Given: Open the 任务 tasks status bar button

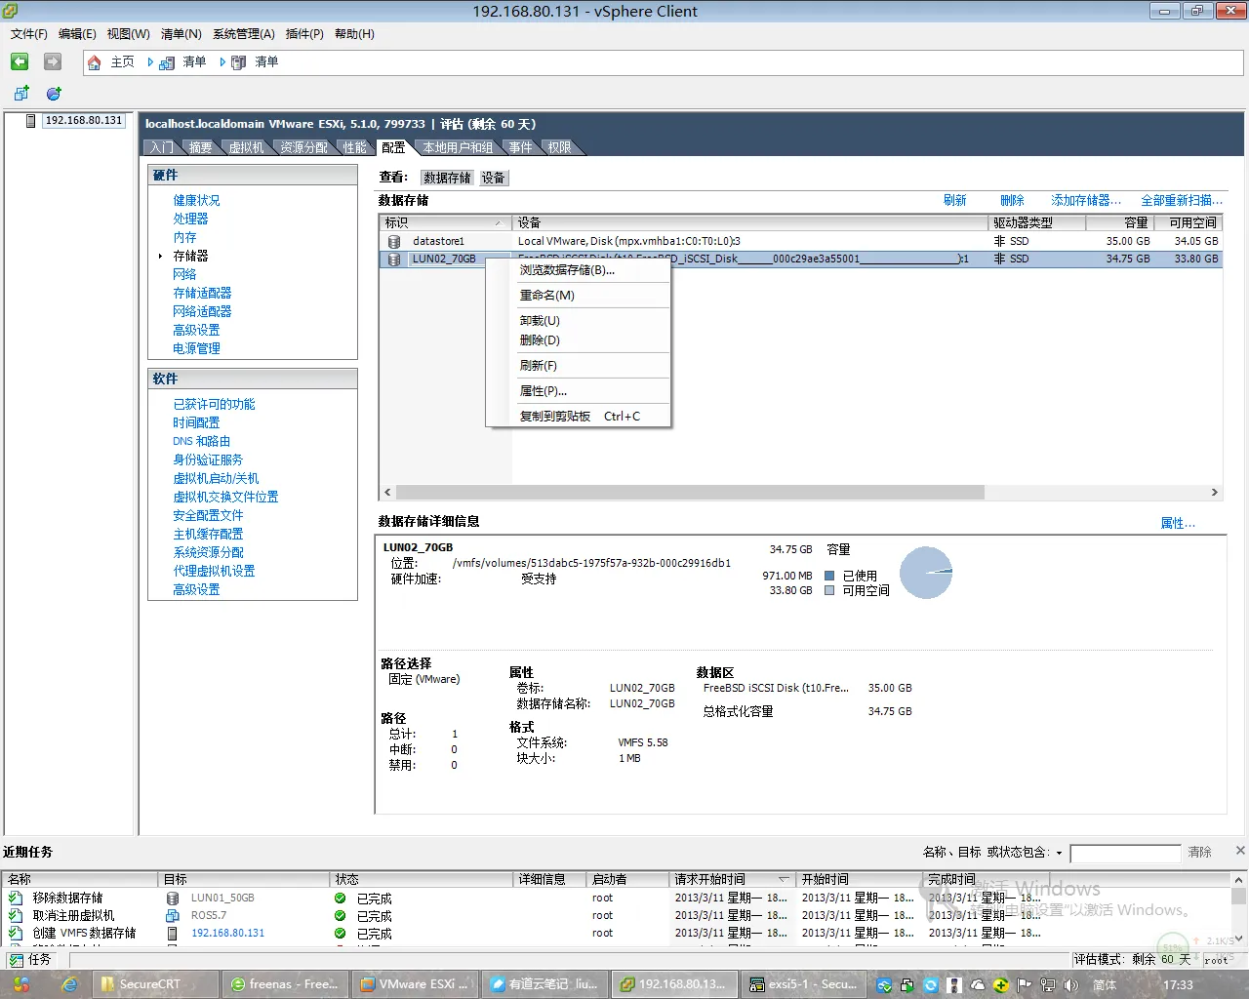Looking at the screenshot, I should (x=30, y=960).
